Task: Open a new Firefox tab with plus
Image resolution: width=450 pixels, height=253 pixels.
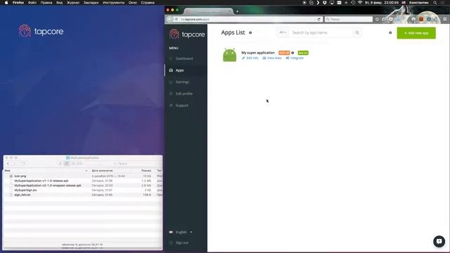Action: 237,11
